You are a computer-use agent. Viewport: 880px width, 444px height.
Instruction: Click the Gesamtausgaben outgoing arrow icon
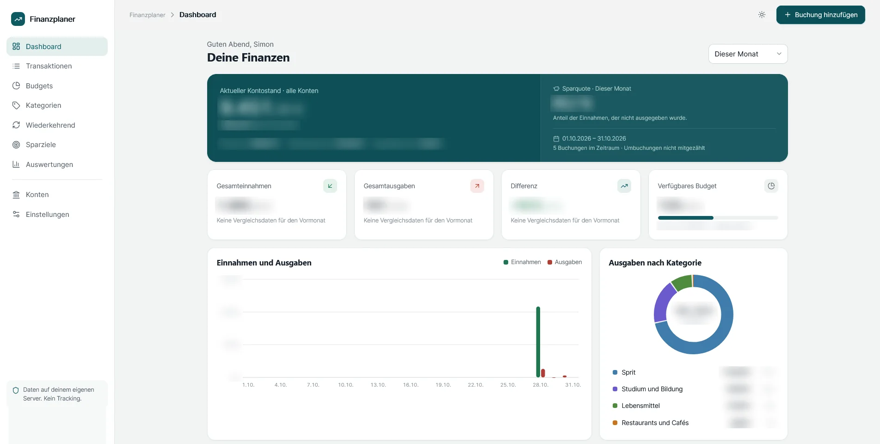coord(477,186)
